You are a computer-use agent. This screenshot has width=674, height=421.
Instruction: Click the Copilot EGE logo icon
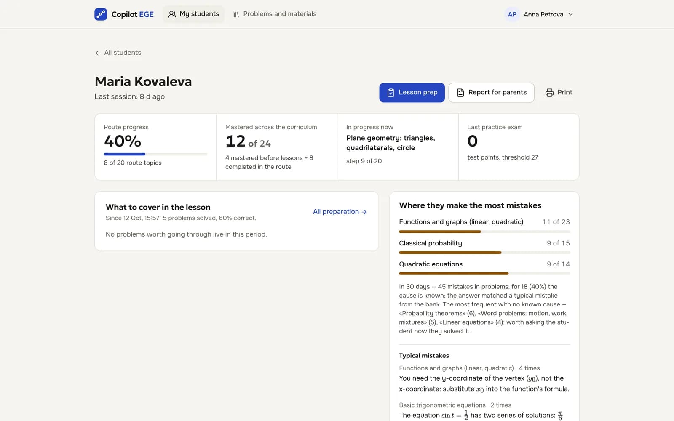(x=101, y=14)
